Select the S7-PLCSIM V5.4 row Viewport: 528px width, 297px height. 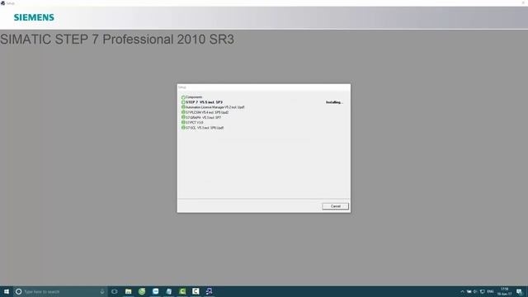click(207, 112)
